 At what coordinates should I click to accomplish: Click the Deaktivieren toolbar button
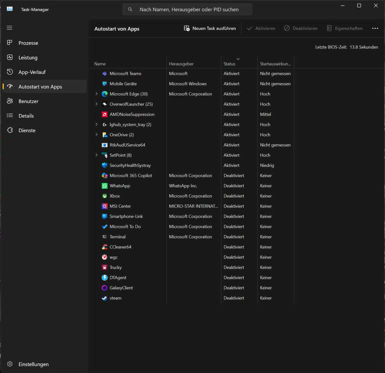[300, 28]
